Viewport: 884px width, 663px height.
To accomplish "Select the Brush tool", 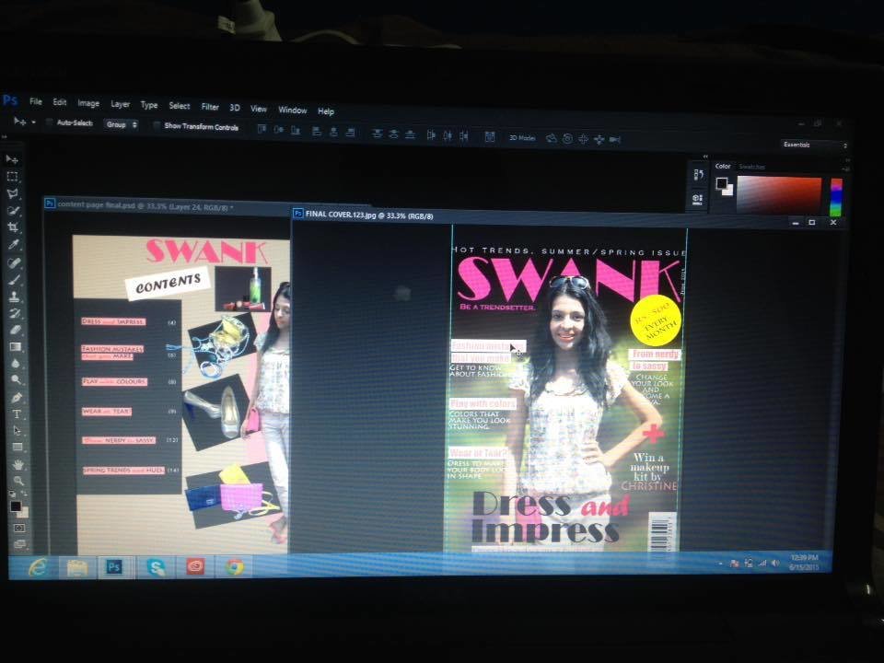I will [15, 279].
